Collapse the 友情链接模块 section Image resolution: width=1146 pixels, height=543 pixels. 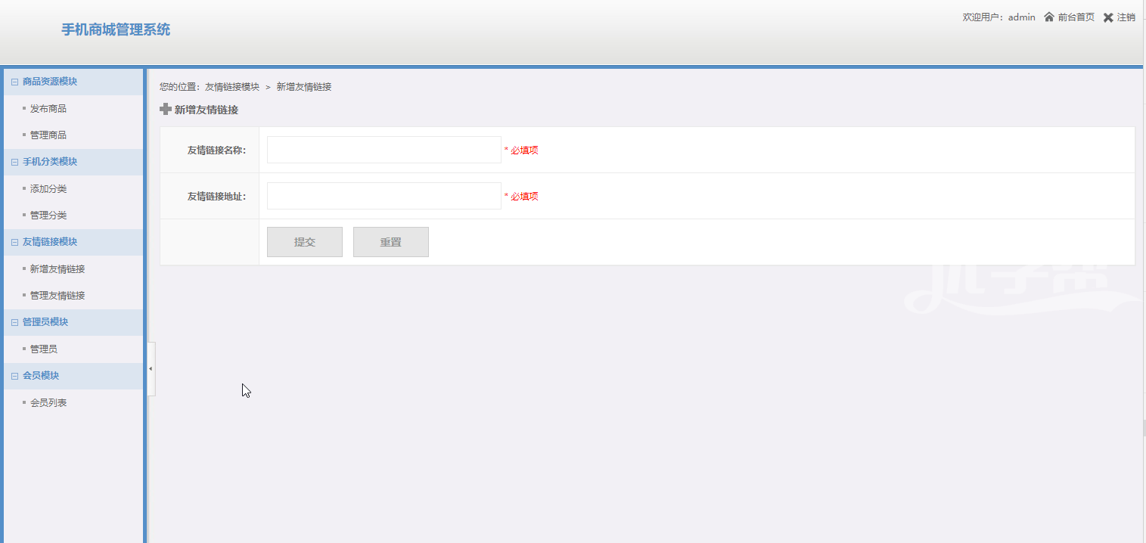pos(14,242)
